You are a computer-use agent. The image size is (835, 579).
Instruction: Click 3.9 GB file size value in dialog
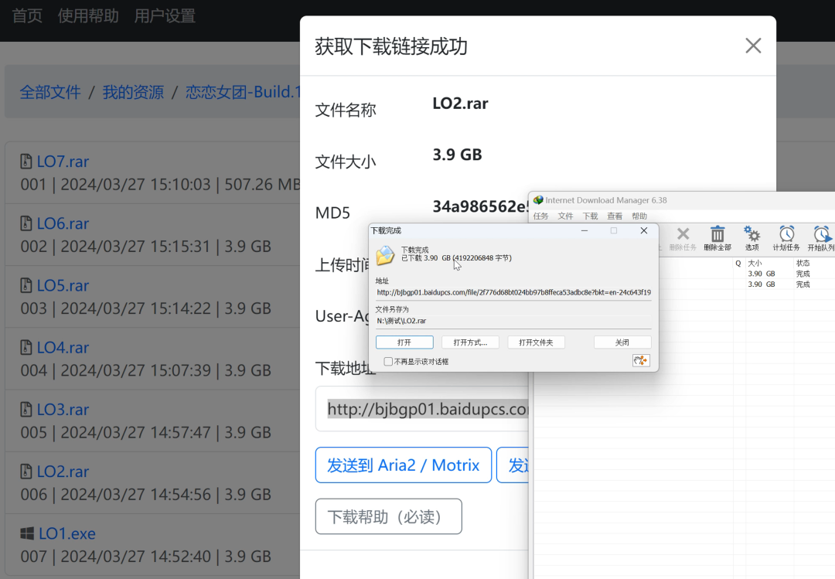[x=457, y=155]
